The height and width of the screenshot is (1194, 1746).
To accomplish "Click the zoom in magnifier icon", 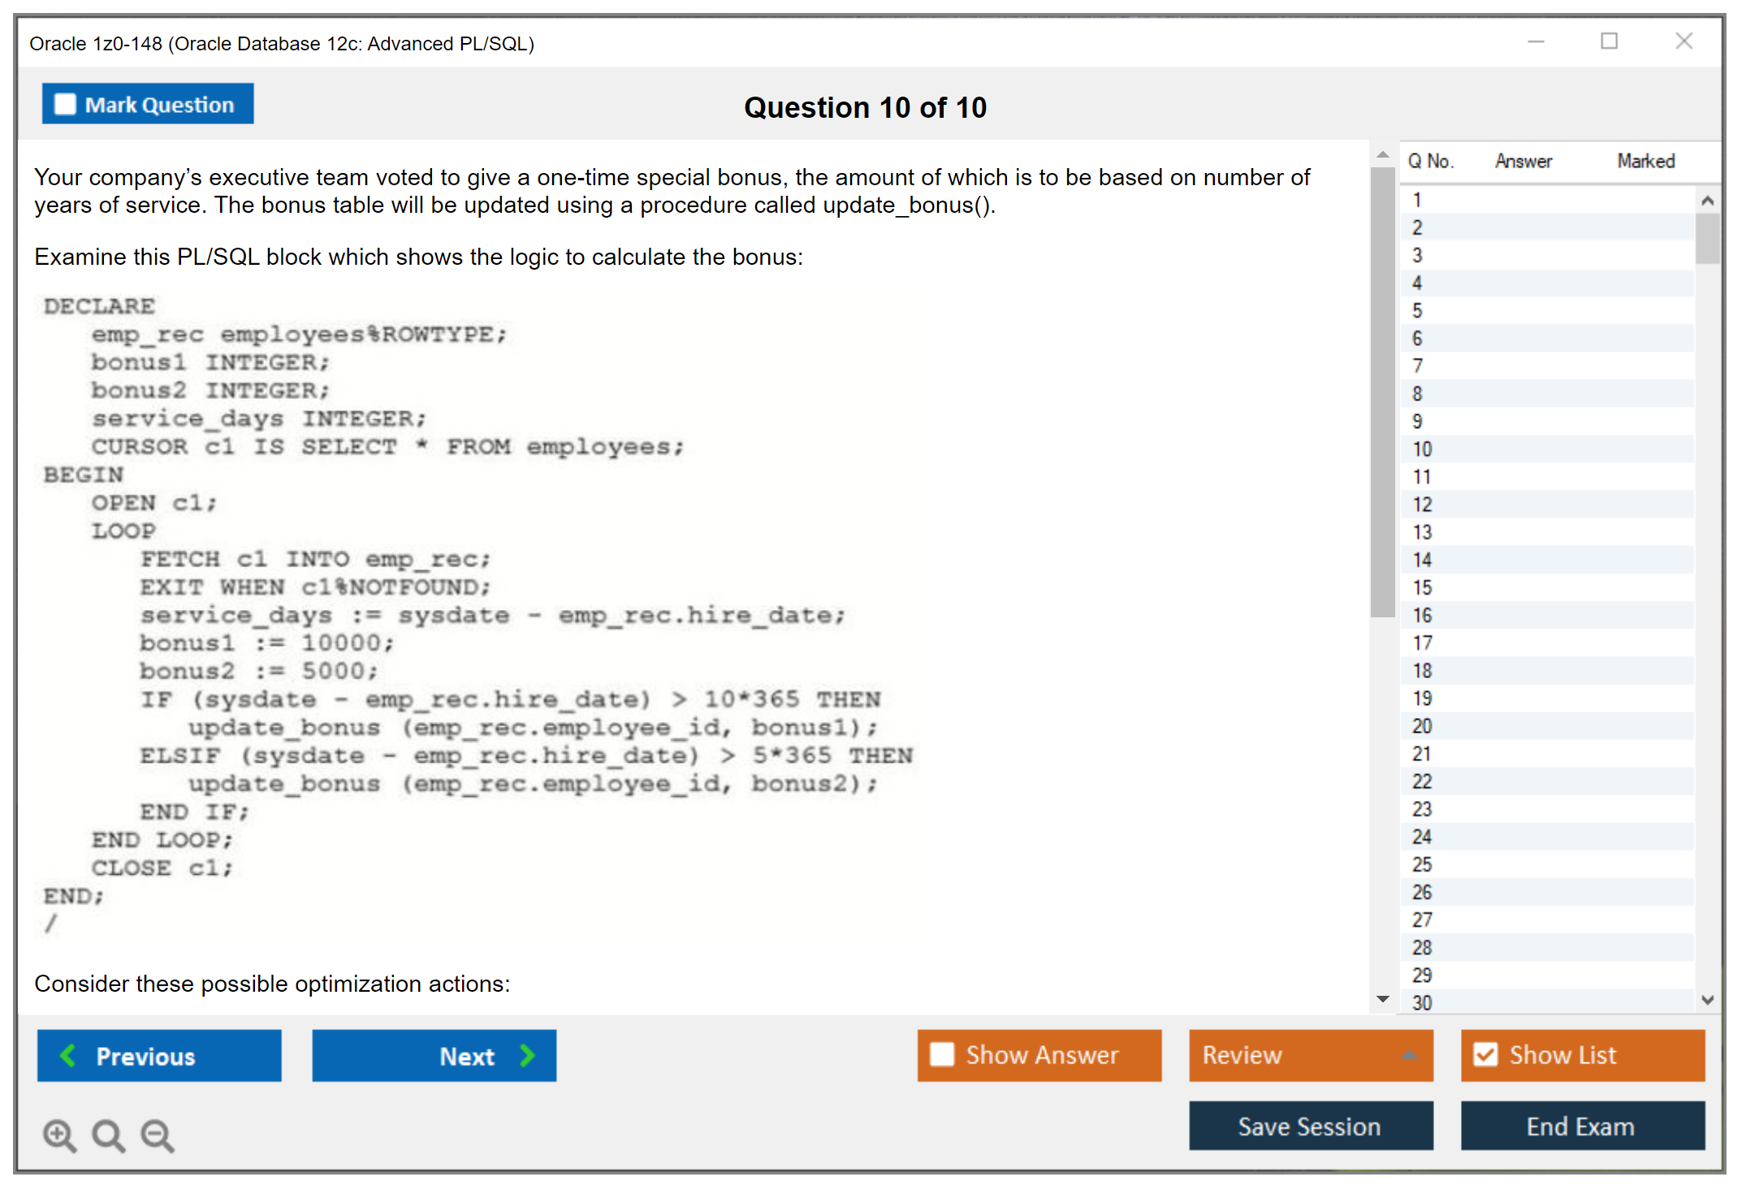I will click(59, 1135).
